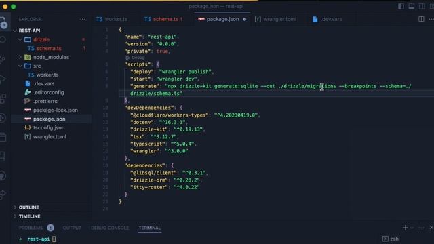Click the macOS green zoom button

click(x=14, y=7)
